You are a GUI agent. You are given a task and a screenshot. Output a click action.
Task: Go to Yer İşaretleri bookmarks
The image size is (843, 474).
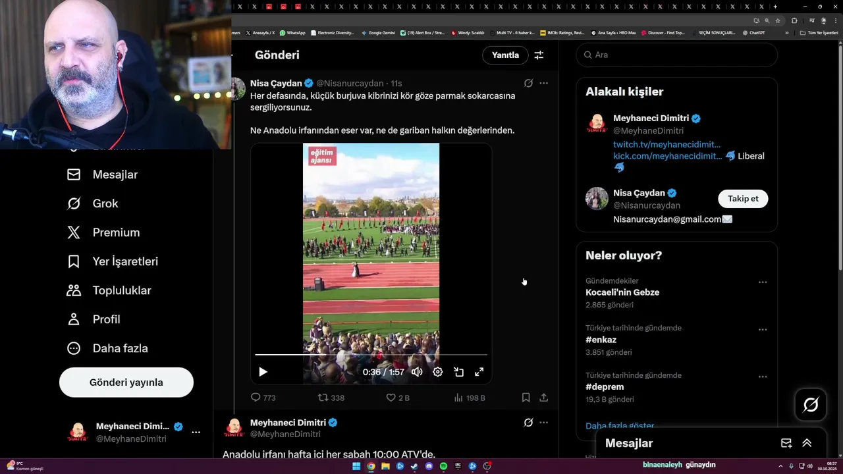pos(112,261)
